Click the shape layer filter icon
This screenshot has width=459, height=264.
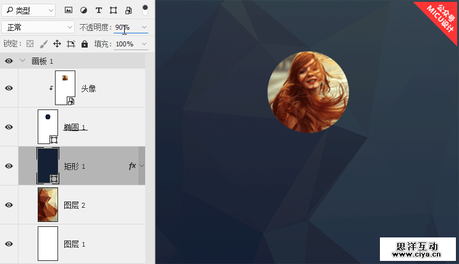tap(113, 11)
